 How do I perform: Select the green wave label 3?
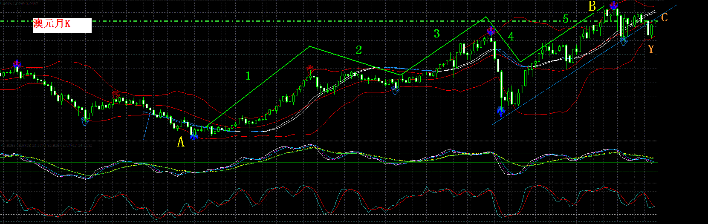(x=436, y=34)
